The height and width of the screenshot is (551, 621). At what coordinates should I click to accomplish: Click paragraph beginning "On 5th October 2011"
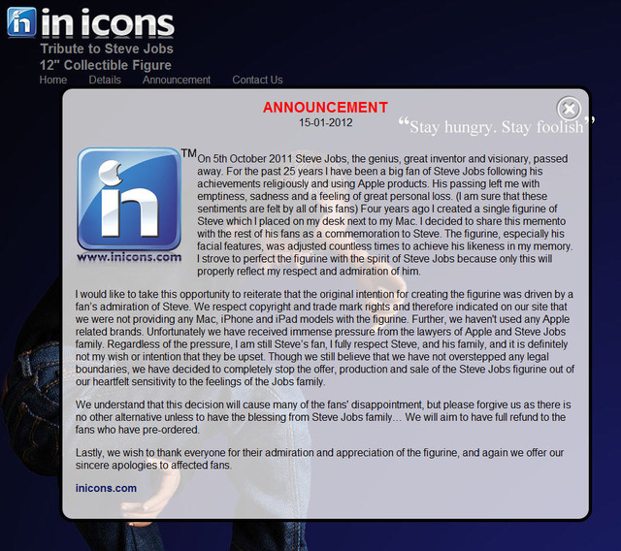(385, 215)
